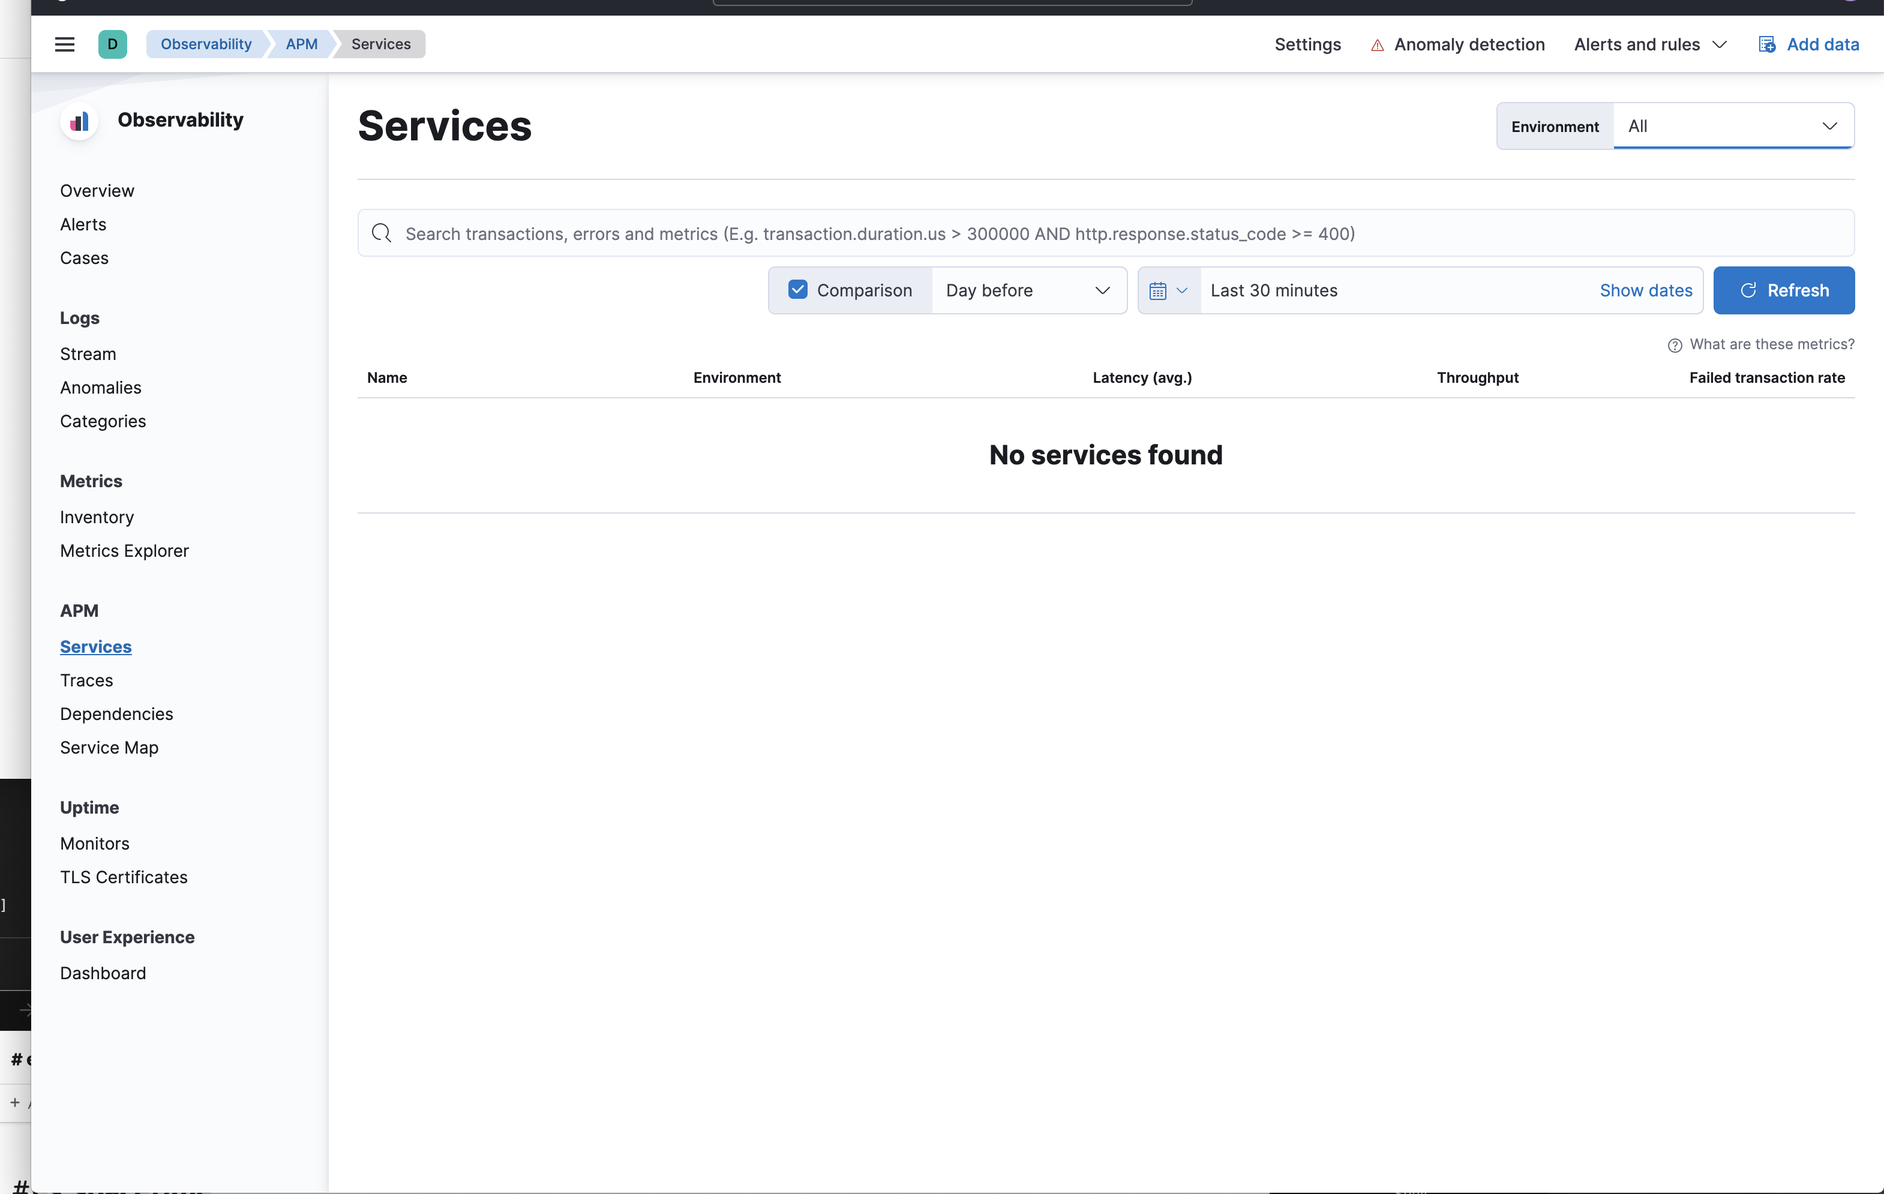Viewport: 1884px width, 1194px height.
Task: Open Logs Categories page
Action: coord(103,422)
